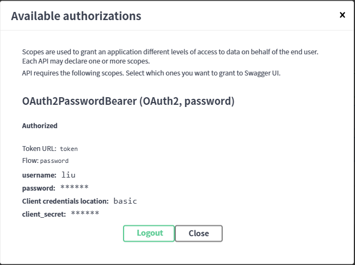Select the masked password value
This screenshot has height=265, width=355.
click(x=74, y=187)
